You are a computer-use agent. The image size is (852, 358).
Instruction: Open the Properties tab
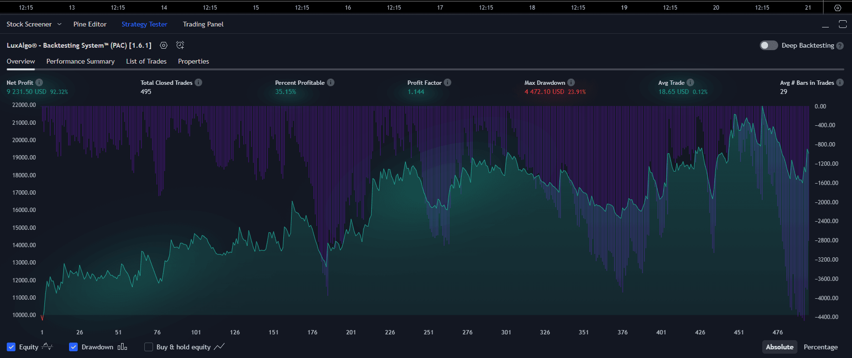[x=194, y=61]
